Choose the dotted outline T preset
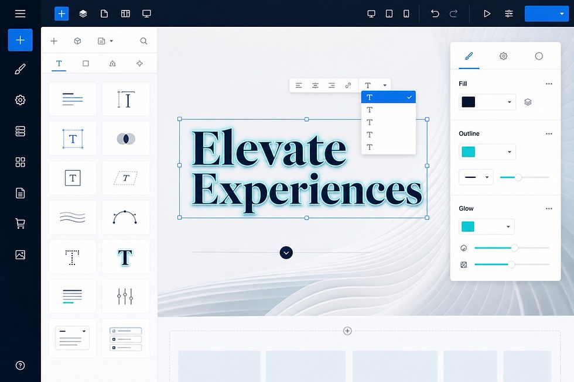This screenshot has height=382, width=574. 73,257
